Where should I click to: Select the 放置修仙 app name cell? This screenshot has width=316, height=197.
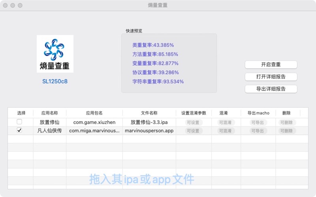50,122
